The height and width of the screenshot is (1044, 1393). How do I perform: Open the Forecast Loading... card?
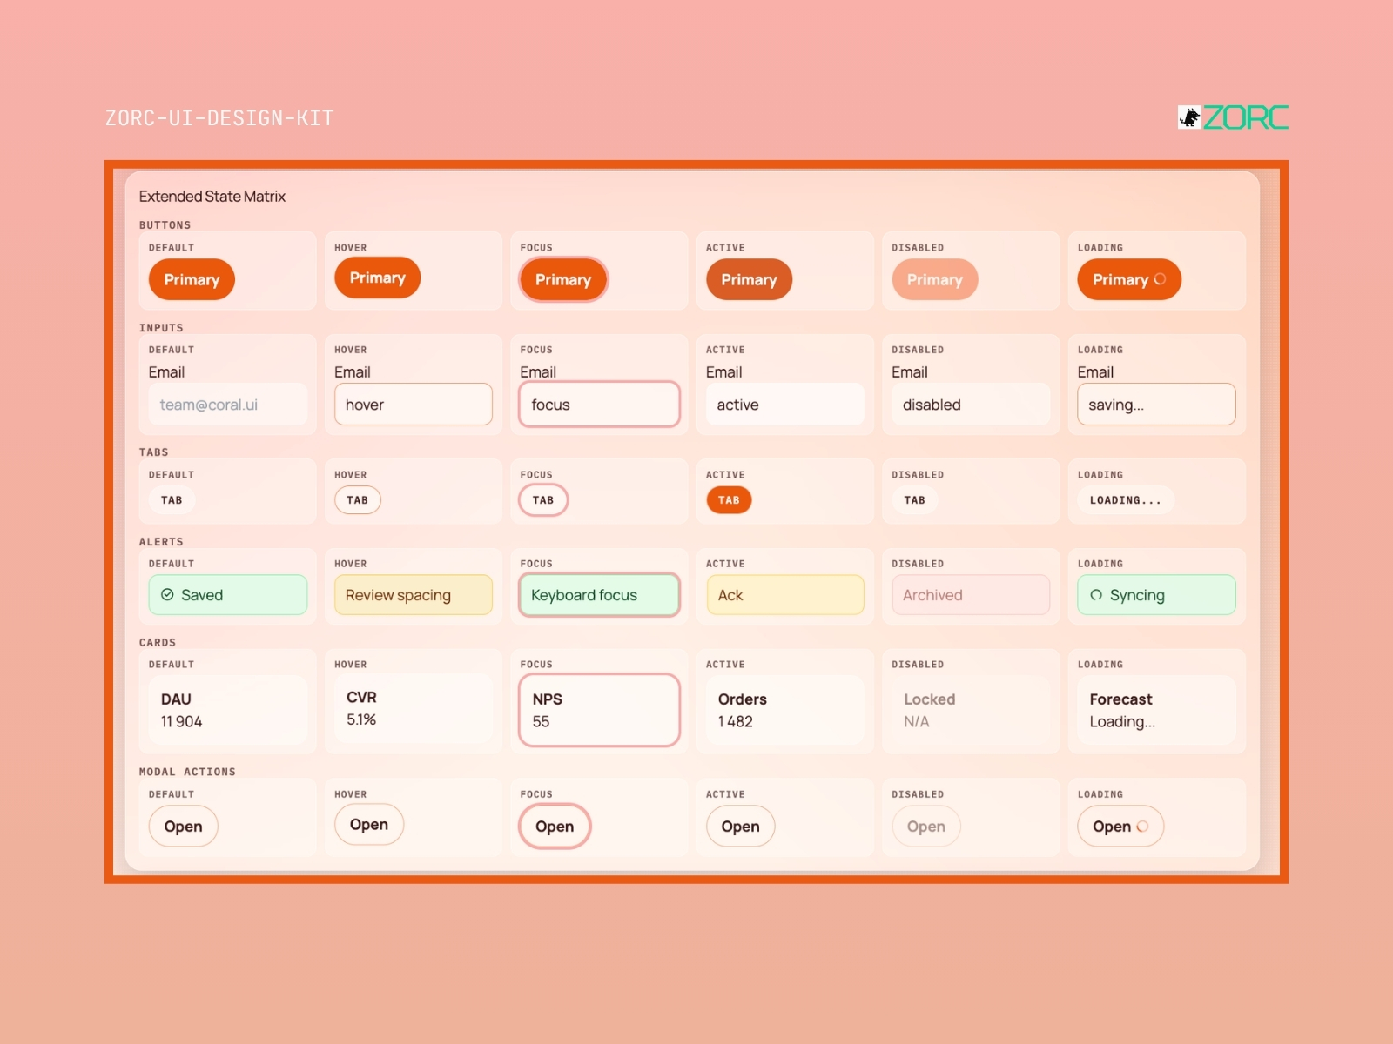click(x=1156, y=710)
